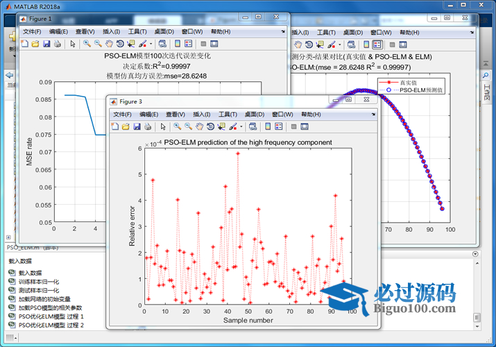This screenshot has height=347, width=496.
Task: Open 窗口(W) menu in Figure 1
Action: pos(192,32)
